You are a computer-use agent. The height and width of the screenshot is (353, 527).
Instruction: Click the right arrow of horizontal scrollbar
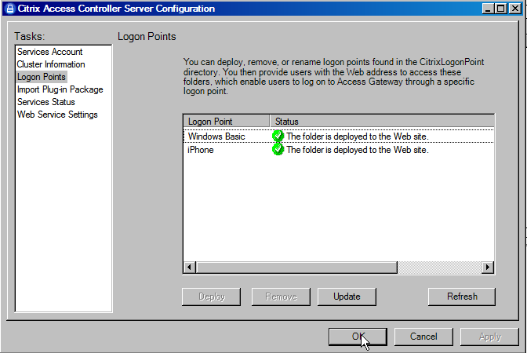pos(488,267)
